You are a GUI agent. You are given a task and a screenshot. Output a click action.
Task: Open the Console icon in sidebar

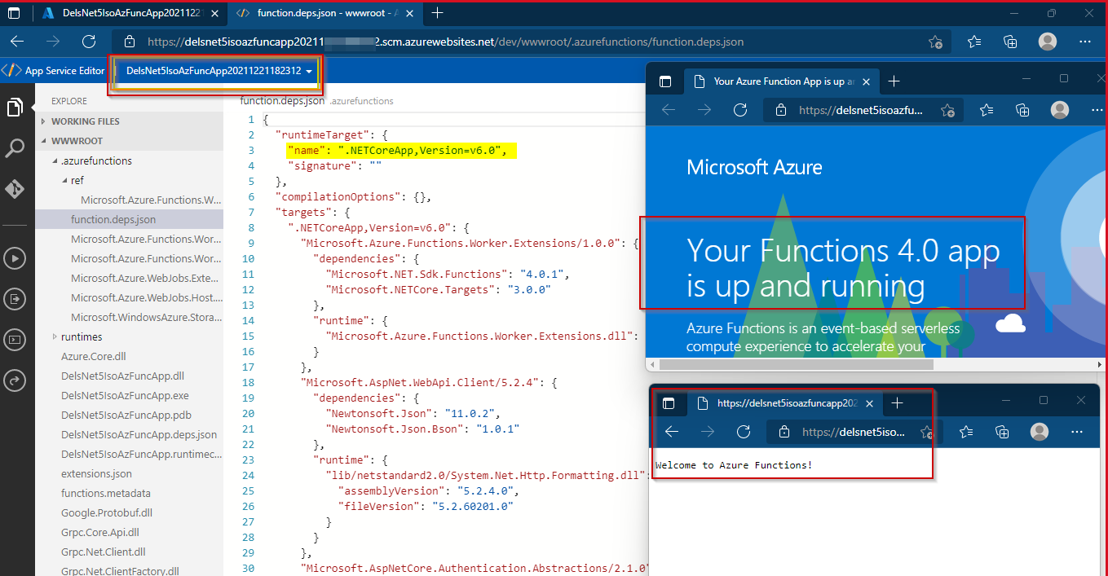(15, 339)
